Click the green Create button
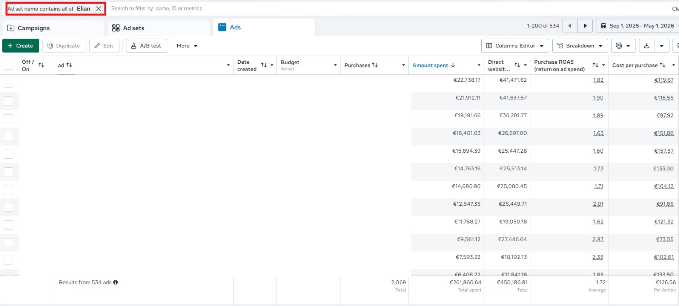The image size is (679, 306). point(21,46)
